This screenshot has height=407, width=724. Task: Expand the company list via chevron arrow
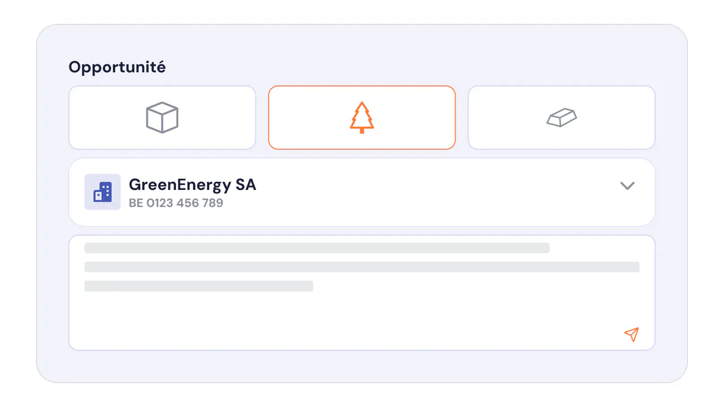click(x=627, y=185)
